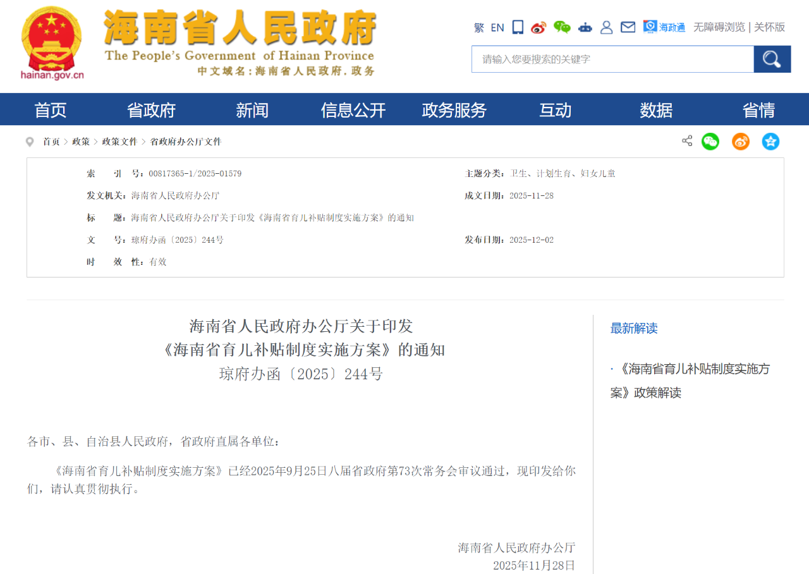Click inside the search input field
The width and height of the screenshot is (809, 574).
click(607, 59)
